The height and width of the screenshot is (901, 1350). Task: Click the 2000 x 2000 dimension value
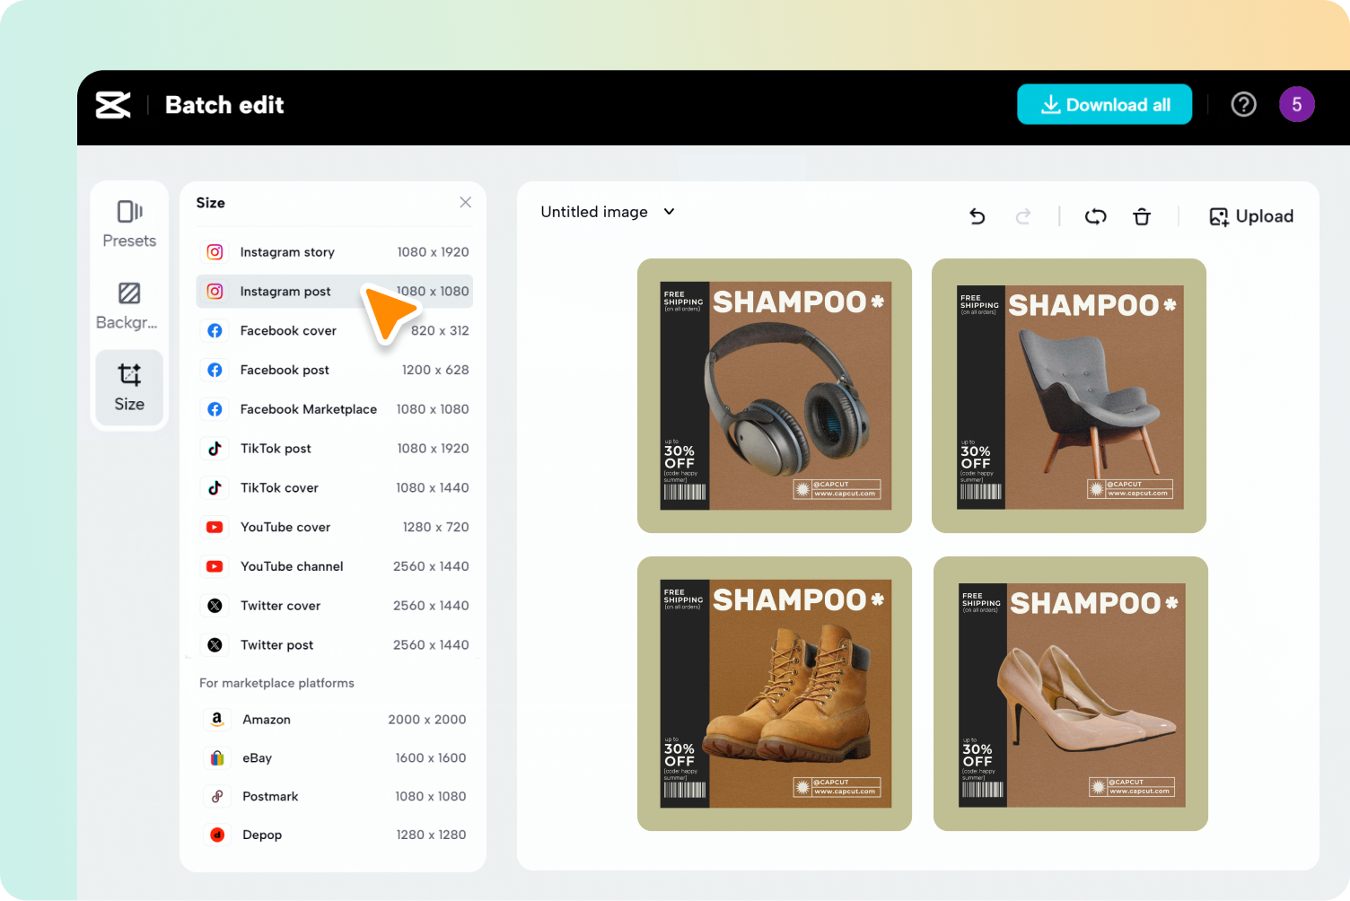click(x=427, y=720)
